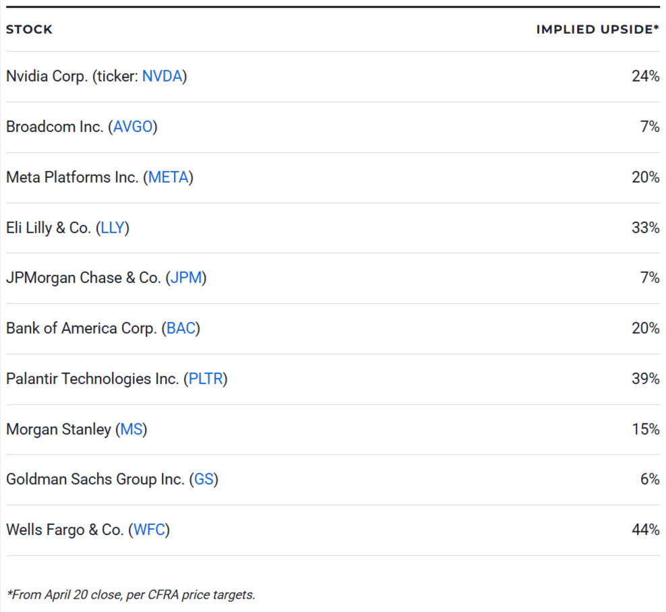Open the NVDA ticker link
This screenshot has width=666, height=612.
tap(162, 76)
